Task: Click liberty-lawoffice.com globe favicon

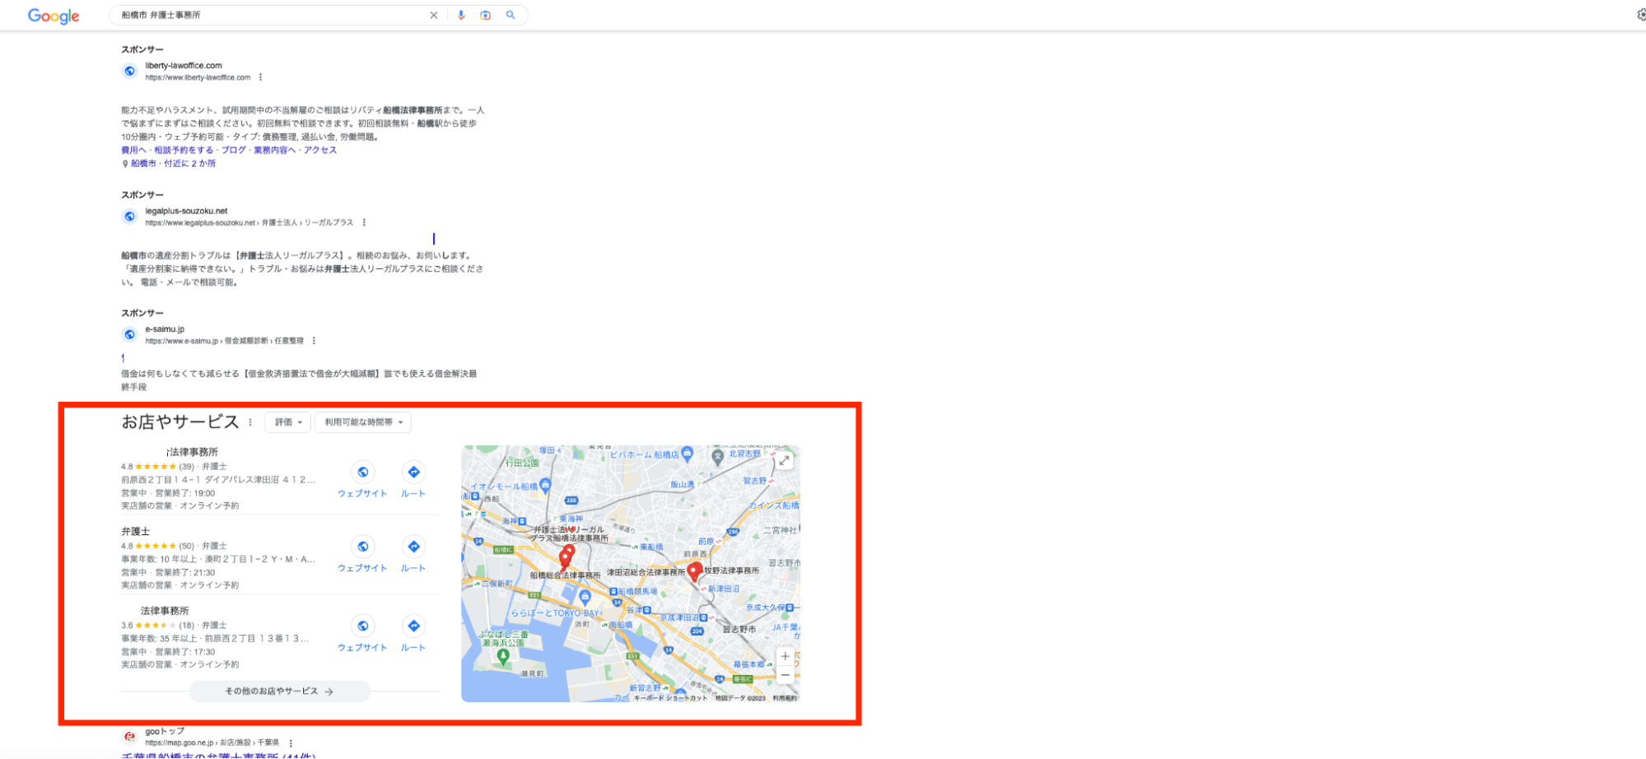Action: point(129,71)
